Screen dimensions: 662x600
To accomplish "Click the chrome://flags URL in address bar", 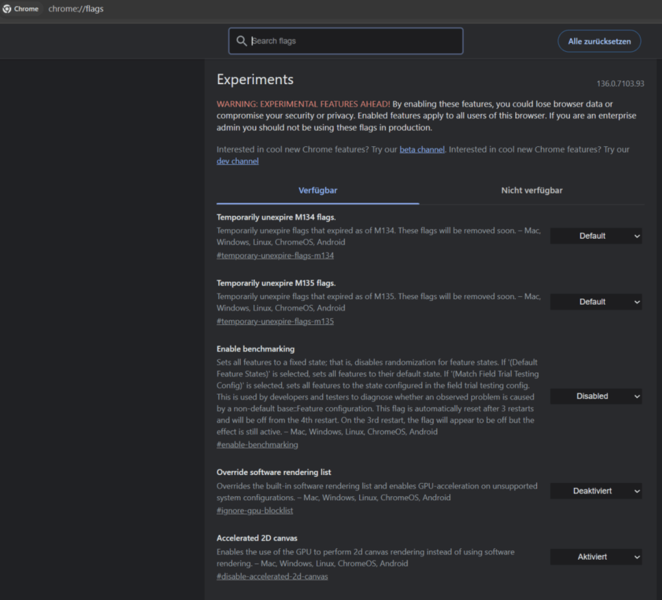I will pos(76,9).
